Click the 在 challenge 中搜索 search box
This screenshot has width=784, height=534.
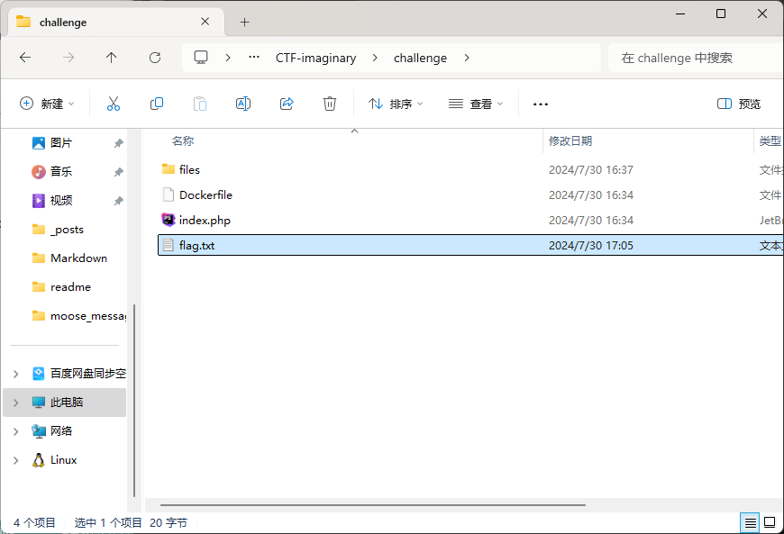tap(694, 58)
